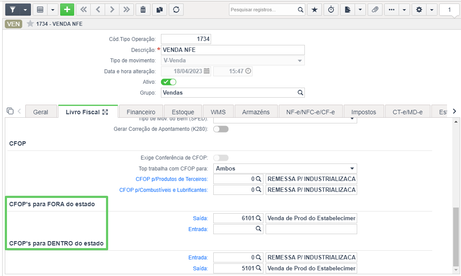Click the duplicate record icon
The width and height of the screenshot is (461, 276).
(x=160, y=10)
